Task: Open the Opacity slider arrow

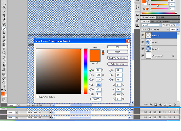Action: (x=177, y=25)
